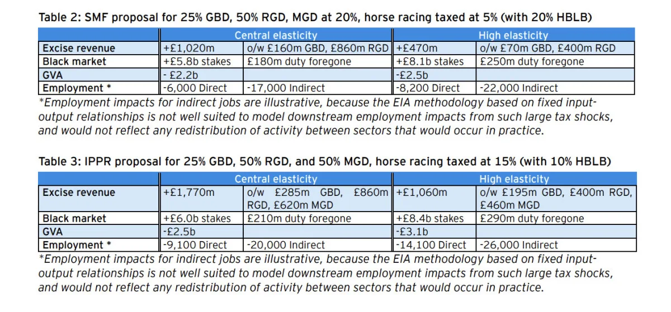The height and width of the screenshot is (312, 671).
Task: Click the Table 2 SMF proposal title
Action: point(315,17)
